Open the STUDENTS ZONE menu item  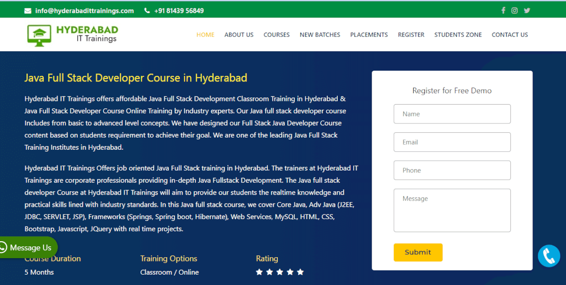click(458, 34)
